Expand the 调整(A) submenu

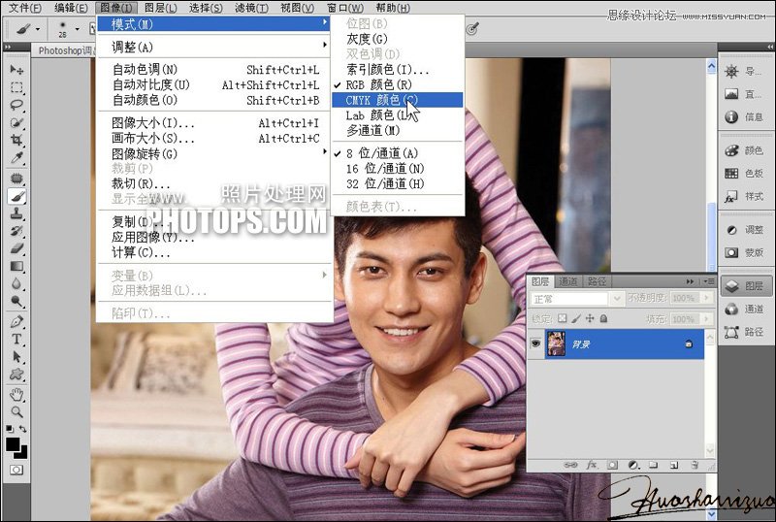214,47
